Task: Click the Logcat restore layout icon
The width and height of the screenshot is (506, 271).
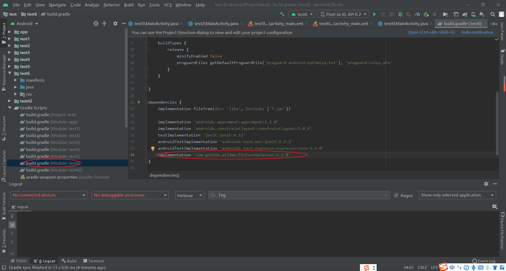Action: tap(495, 207)
